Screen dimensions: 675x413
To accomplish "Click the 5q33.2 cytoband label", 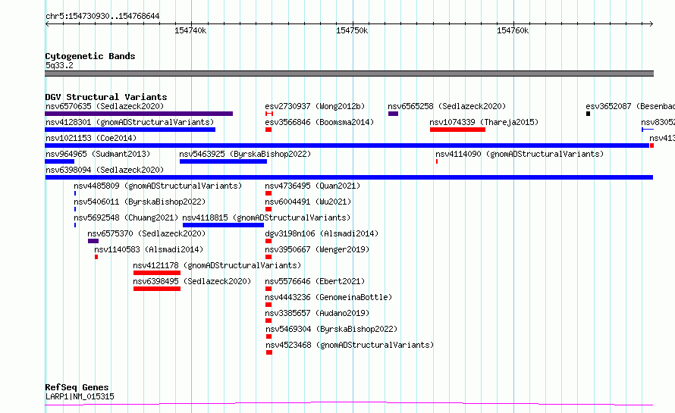I will [59, 65].
